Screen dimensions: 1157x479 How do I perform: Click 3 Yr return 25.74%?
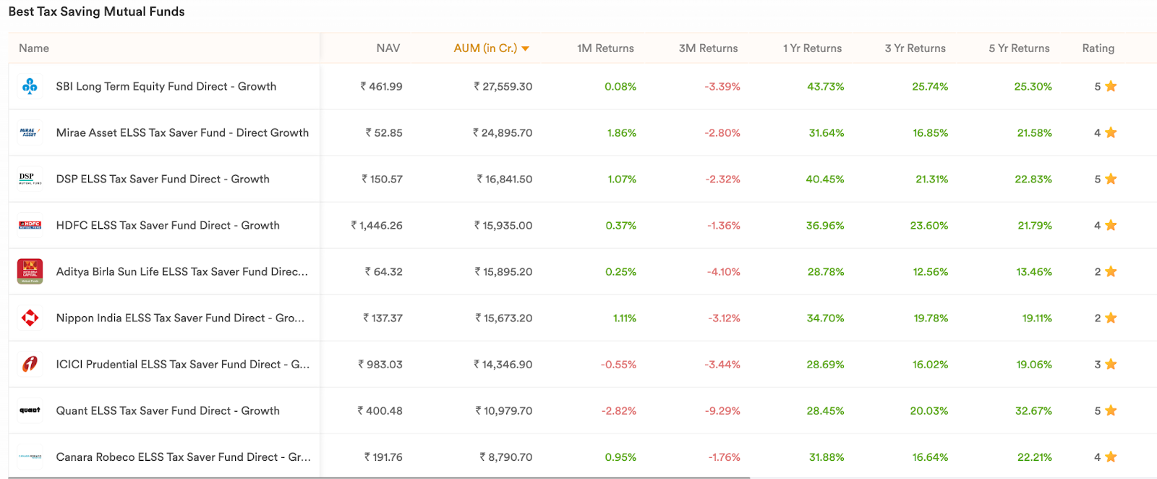[x=930, y=86]
